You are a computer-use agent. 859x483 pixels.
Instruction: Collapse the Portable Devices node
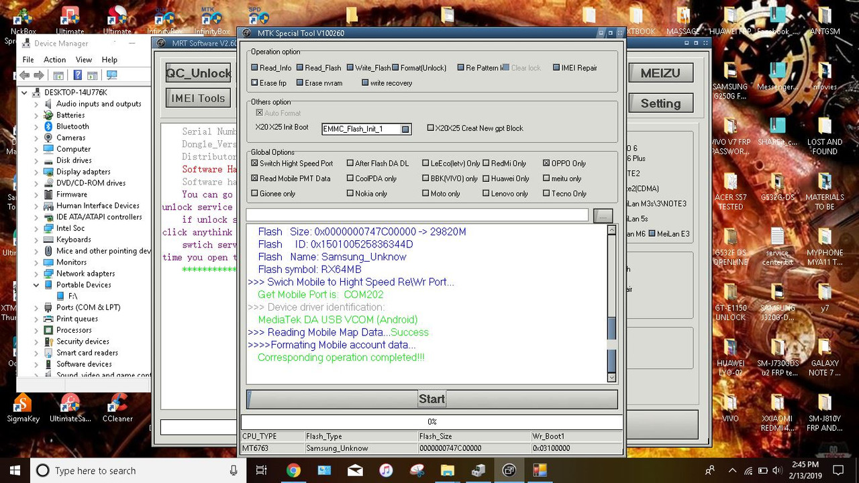click(x=36, y=284)
